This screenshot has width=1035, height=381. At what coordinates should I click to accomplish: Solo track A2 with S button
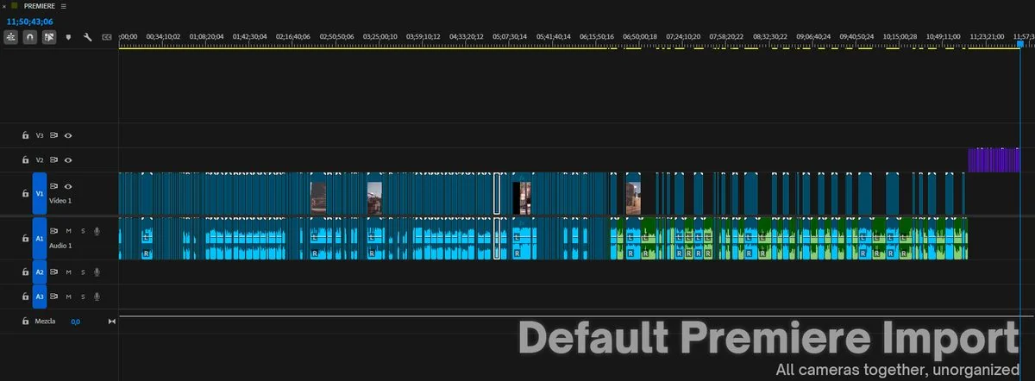[x=83, y=272]
